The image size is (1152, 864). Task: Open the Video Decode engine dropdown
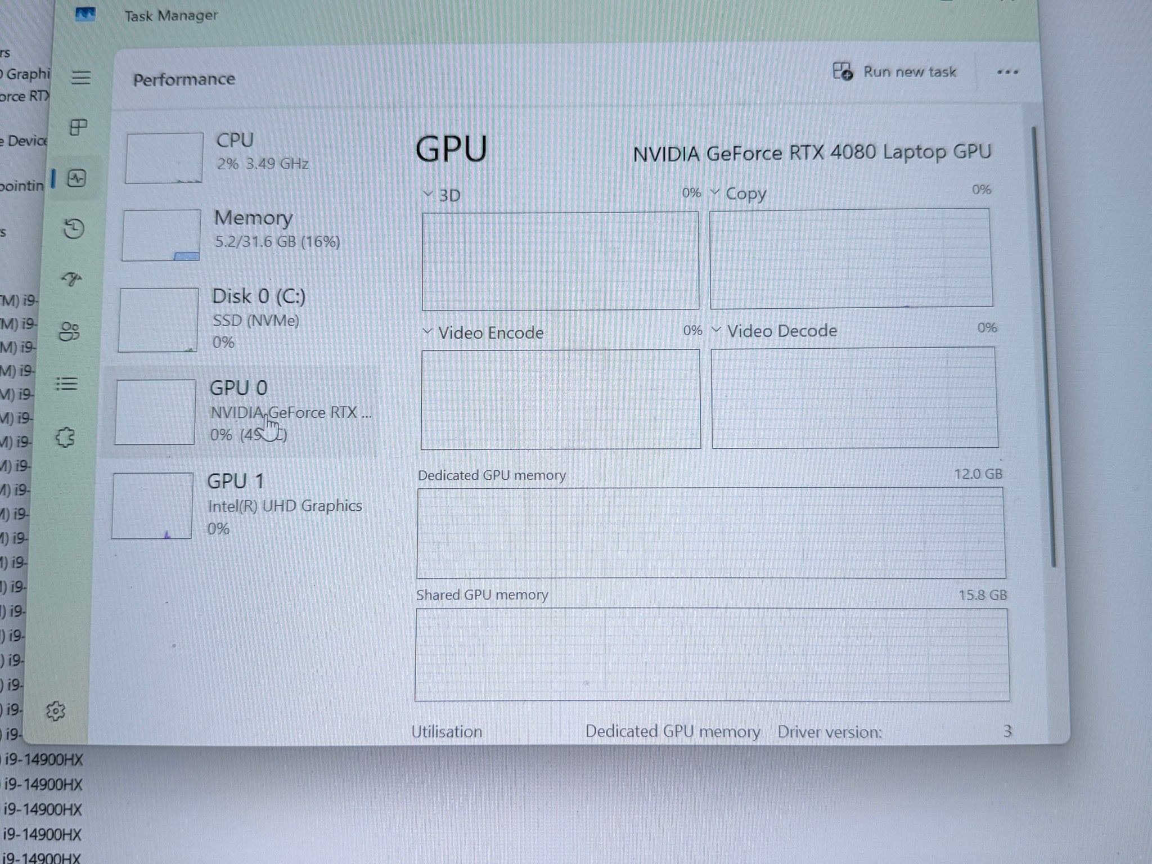click(x=774, y=330)
